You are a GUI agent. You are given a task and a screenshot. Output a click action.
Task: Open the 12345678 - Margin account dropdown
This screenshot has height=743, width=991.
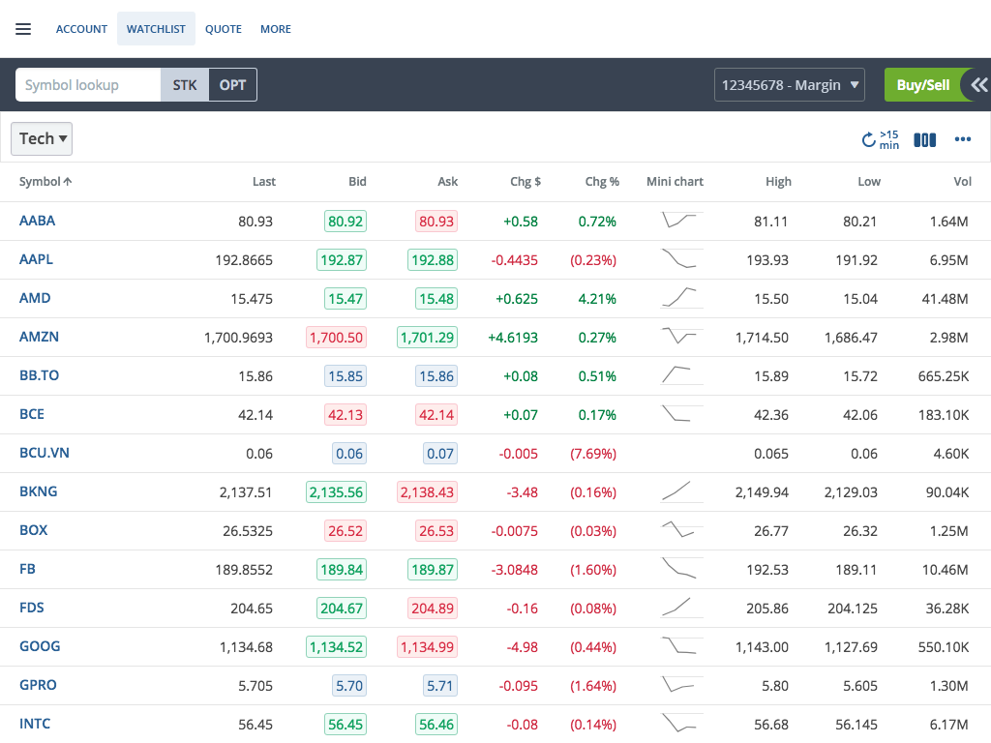(790, 85)
